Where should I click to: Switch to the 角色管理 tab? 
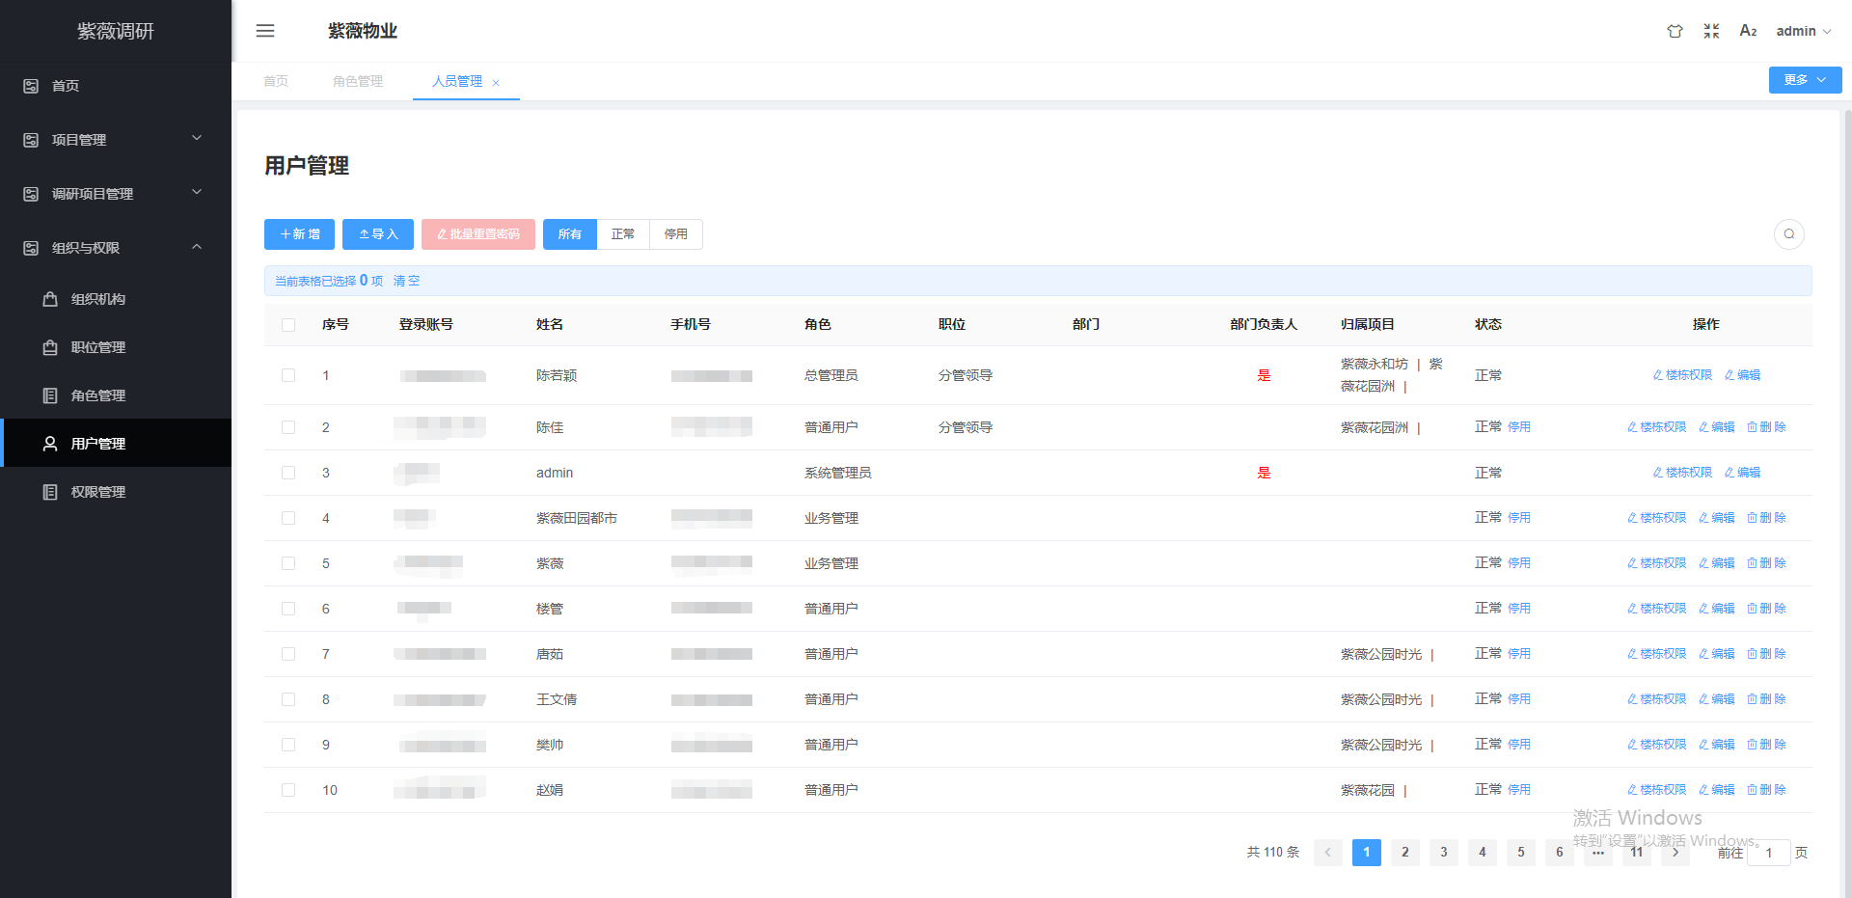pyautogui.click(x=358, y=81)
